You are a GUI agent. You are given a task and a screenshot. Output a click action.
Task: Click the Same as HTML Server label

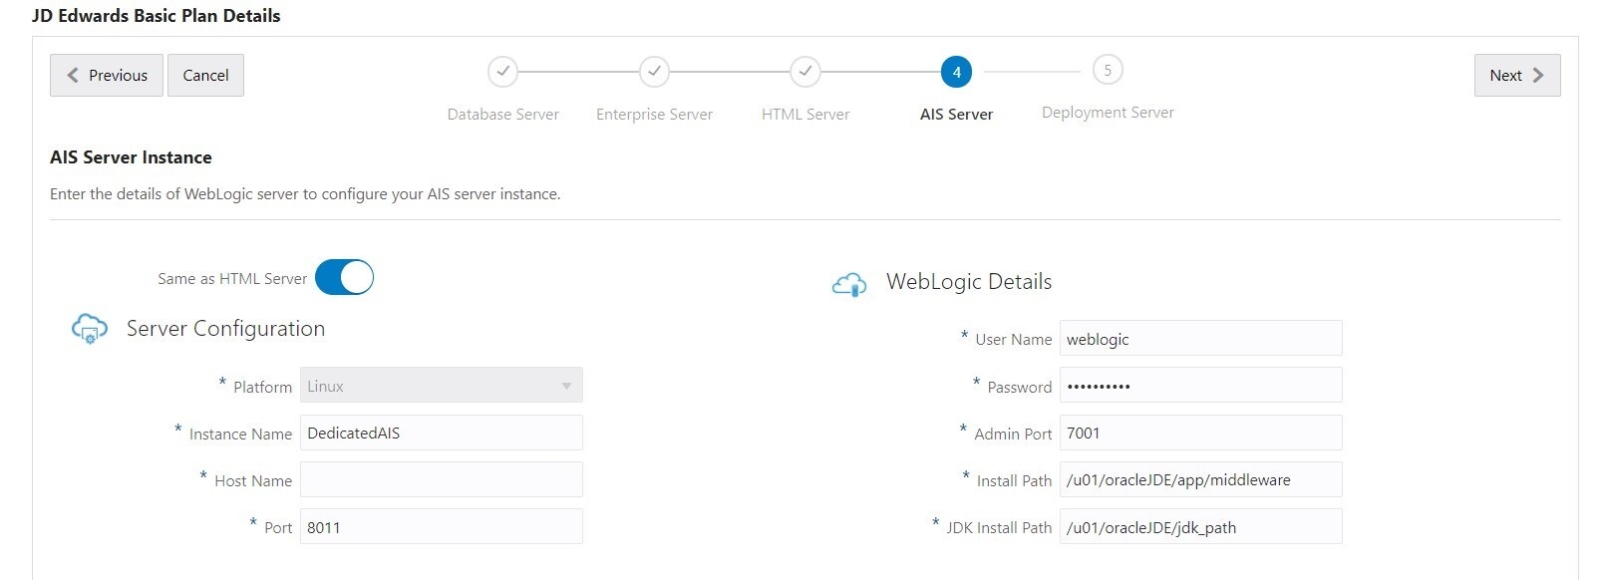click(232, 279)
